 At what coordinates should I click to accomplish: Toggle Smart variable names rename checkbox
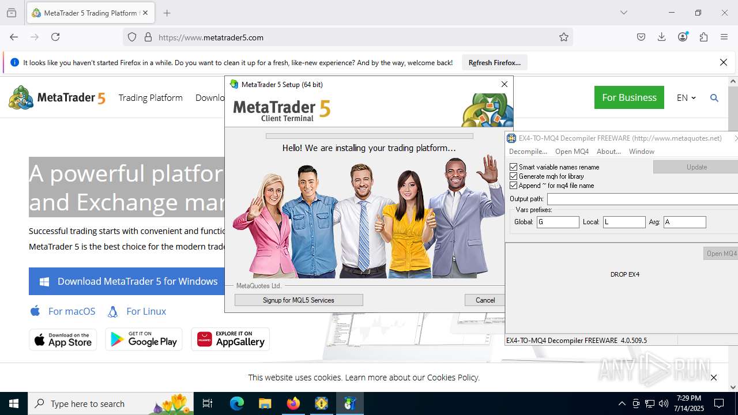(x=514, y=167)
